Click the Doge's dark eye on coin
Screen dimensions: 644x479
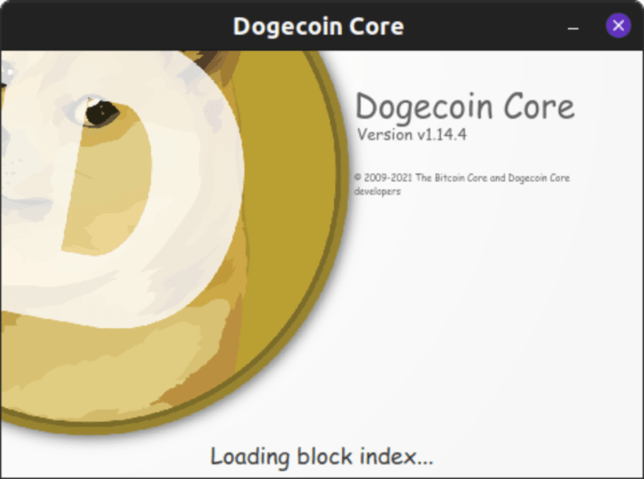tap(101, 113)
